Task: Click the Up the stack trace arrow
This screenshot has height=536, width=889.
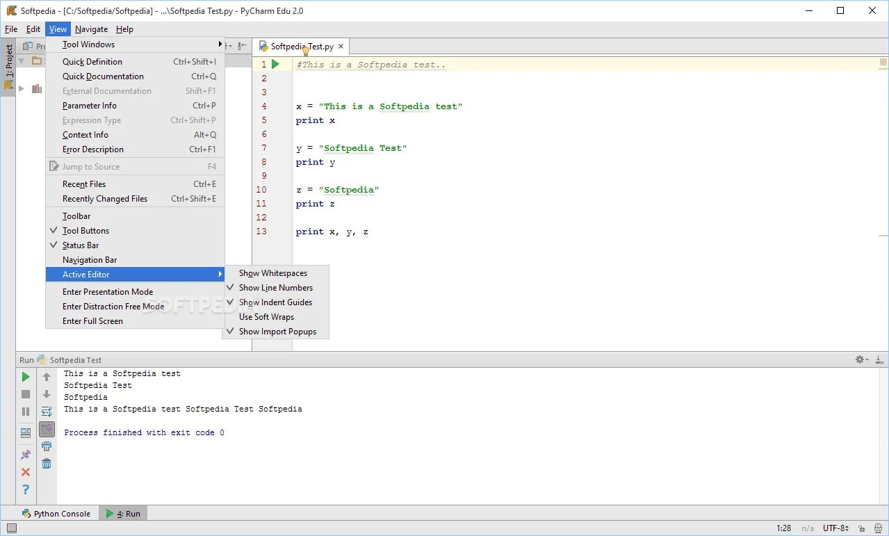Action: pyautogui.click(x=47, y=377)
